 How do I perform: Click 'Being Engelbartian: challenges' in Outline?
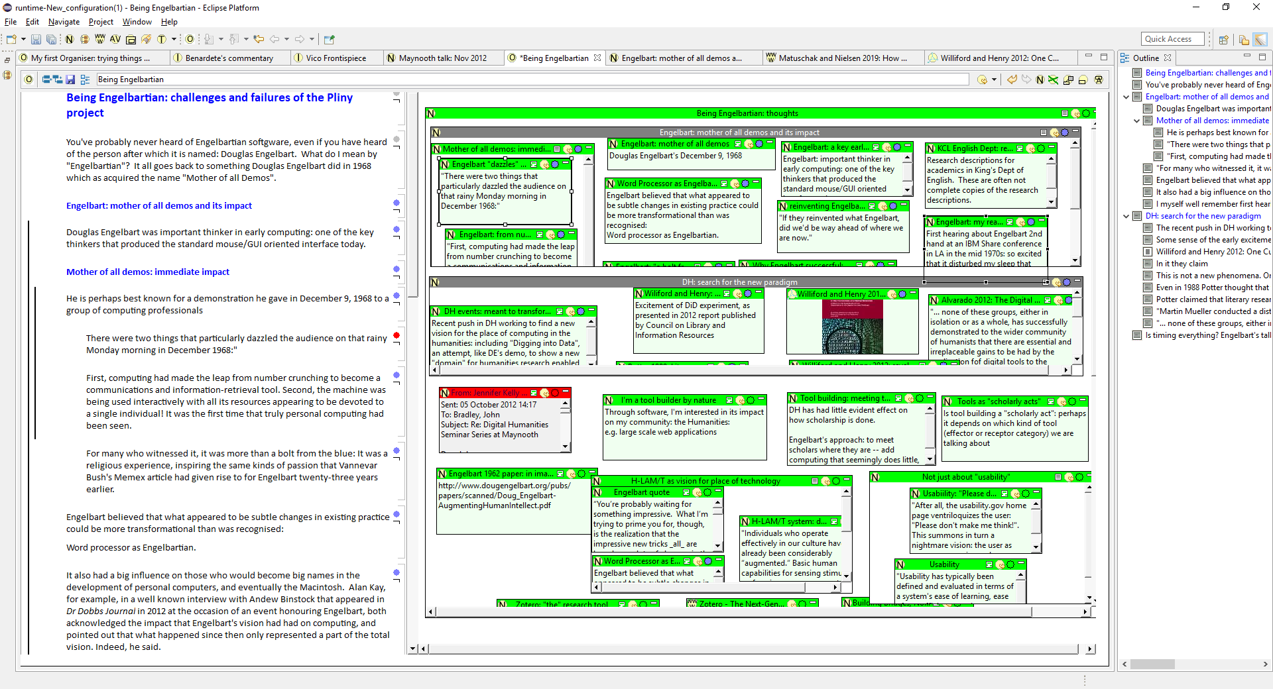pyautogui.click(x=1207, y=73)
